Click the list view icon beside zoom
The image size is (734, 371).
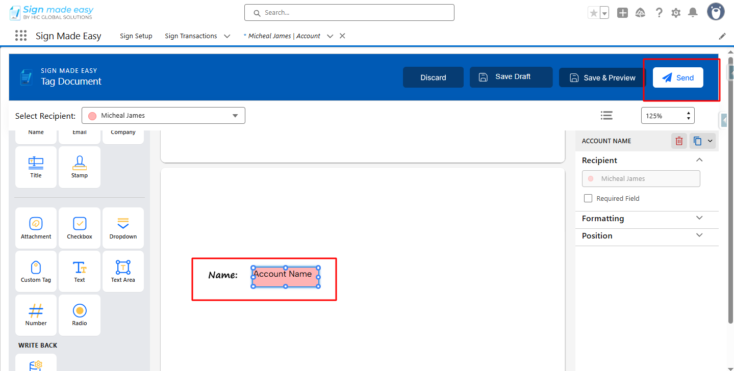pyautogui.click(x=606, y=116)
